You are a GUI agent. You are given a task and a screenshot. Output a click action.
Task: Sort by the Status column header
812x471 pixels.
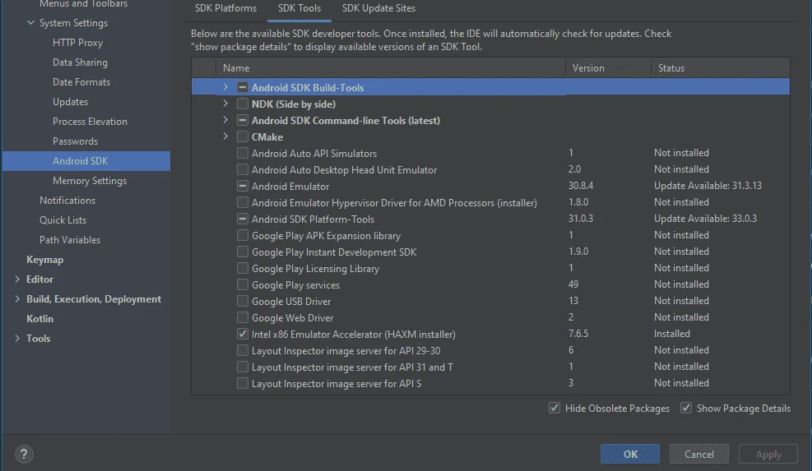point(721,67)
